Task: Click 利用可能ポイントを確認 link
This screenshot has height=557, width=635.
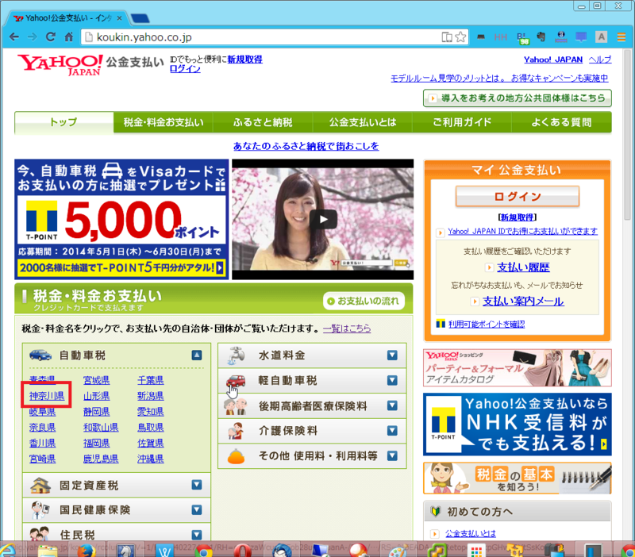Action: click(x=487, y=324)
